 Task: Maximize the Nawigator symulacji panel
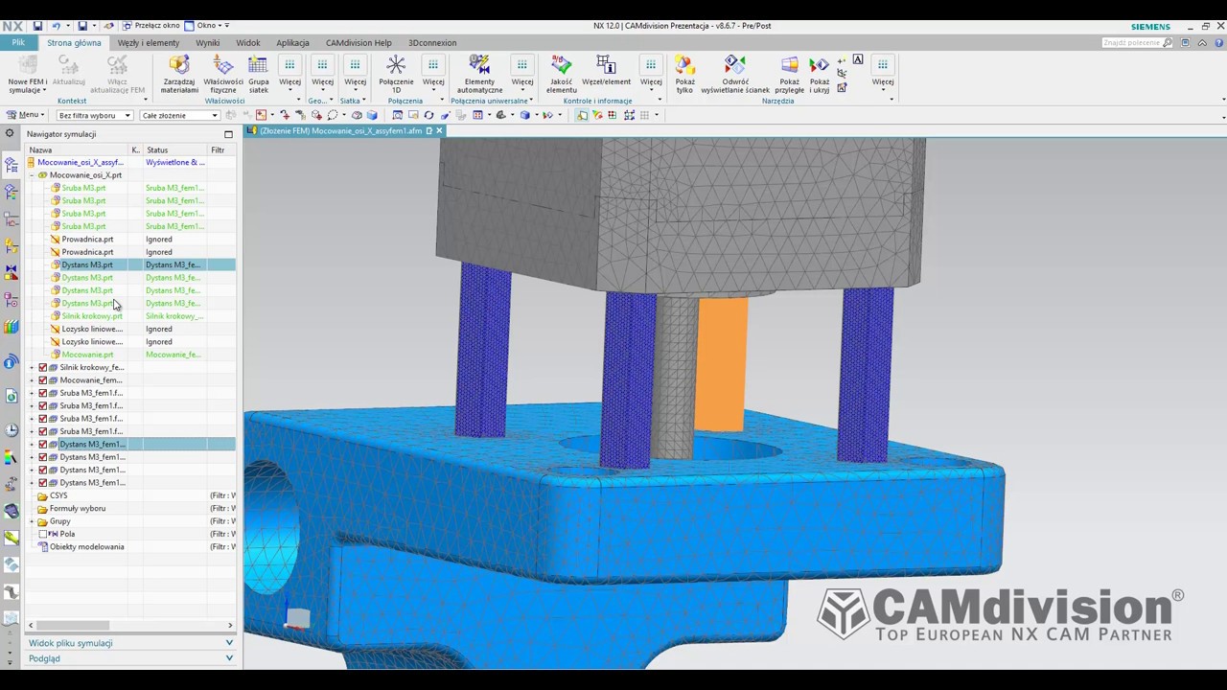pyautogui.click(x=228, y=134)
